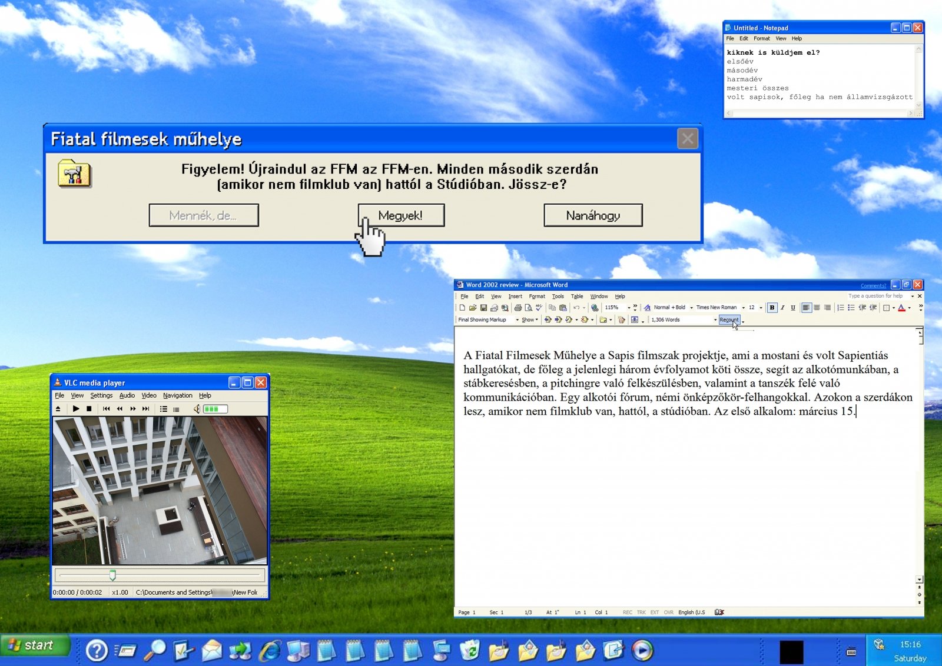
Task: Click the VLC playback seek slider
Action: point(160,575)
